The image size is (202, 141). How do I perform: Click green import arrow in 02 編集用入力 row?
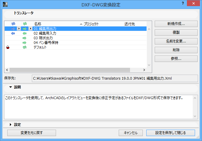click(x=24, y=33)
